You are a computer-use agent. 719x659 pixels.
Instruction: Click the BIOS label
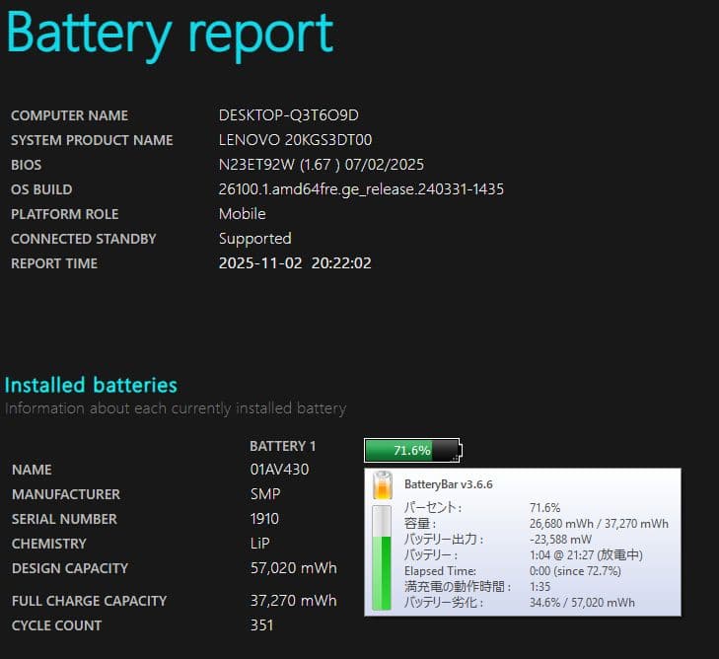click(27, 165)
